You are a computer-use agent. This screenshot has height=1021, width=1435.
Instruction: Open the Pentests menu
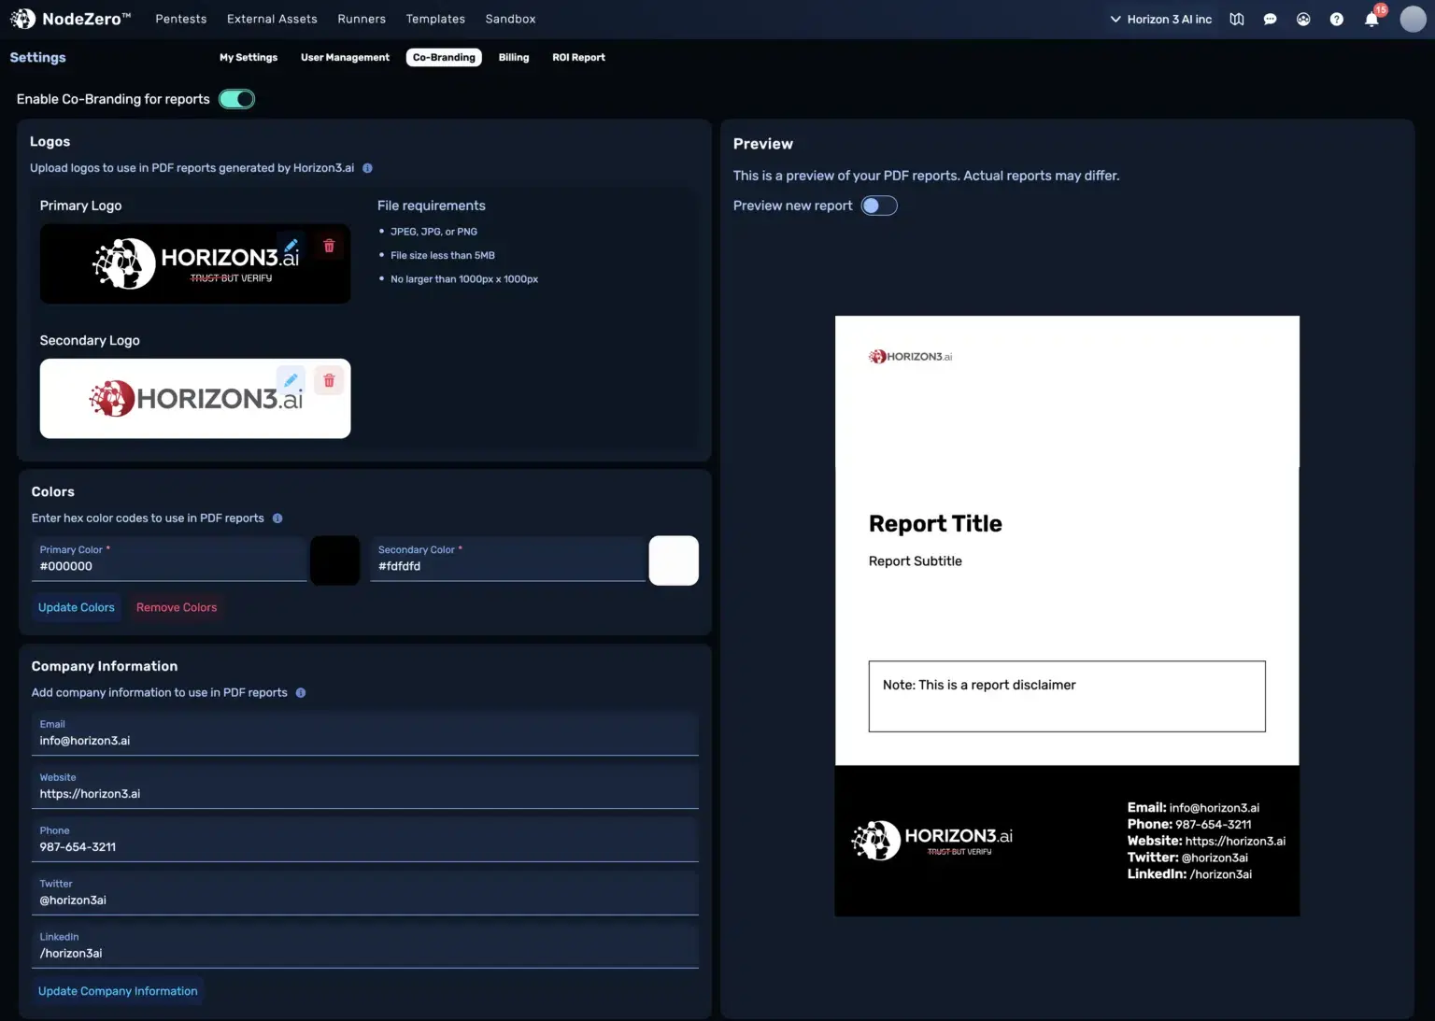[181, 19]
